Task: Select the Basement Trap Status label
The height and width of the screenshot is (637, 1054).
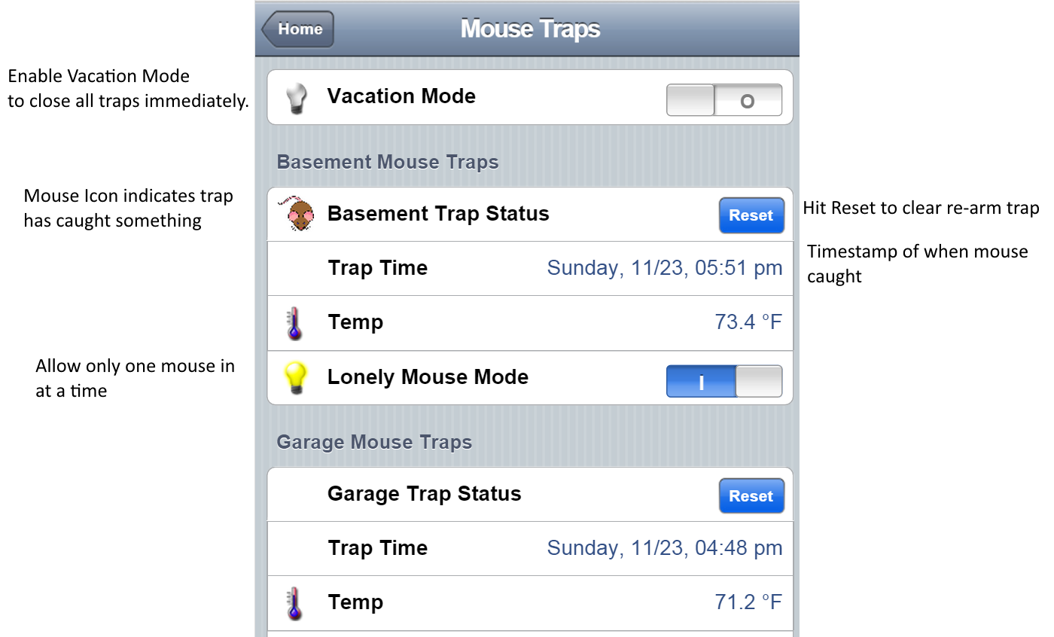Action: [x=438, y=214]
